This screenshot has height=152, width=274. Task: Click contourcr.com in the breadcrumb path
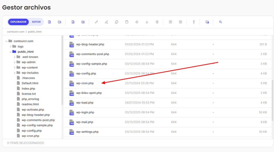(x=16, y=32)
